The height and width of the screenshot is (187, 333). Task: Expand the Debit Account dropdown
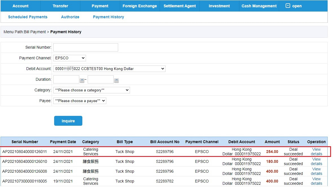click(x=109, y=69)
